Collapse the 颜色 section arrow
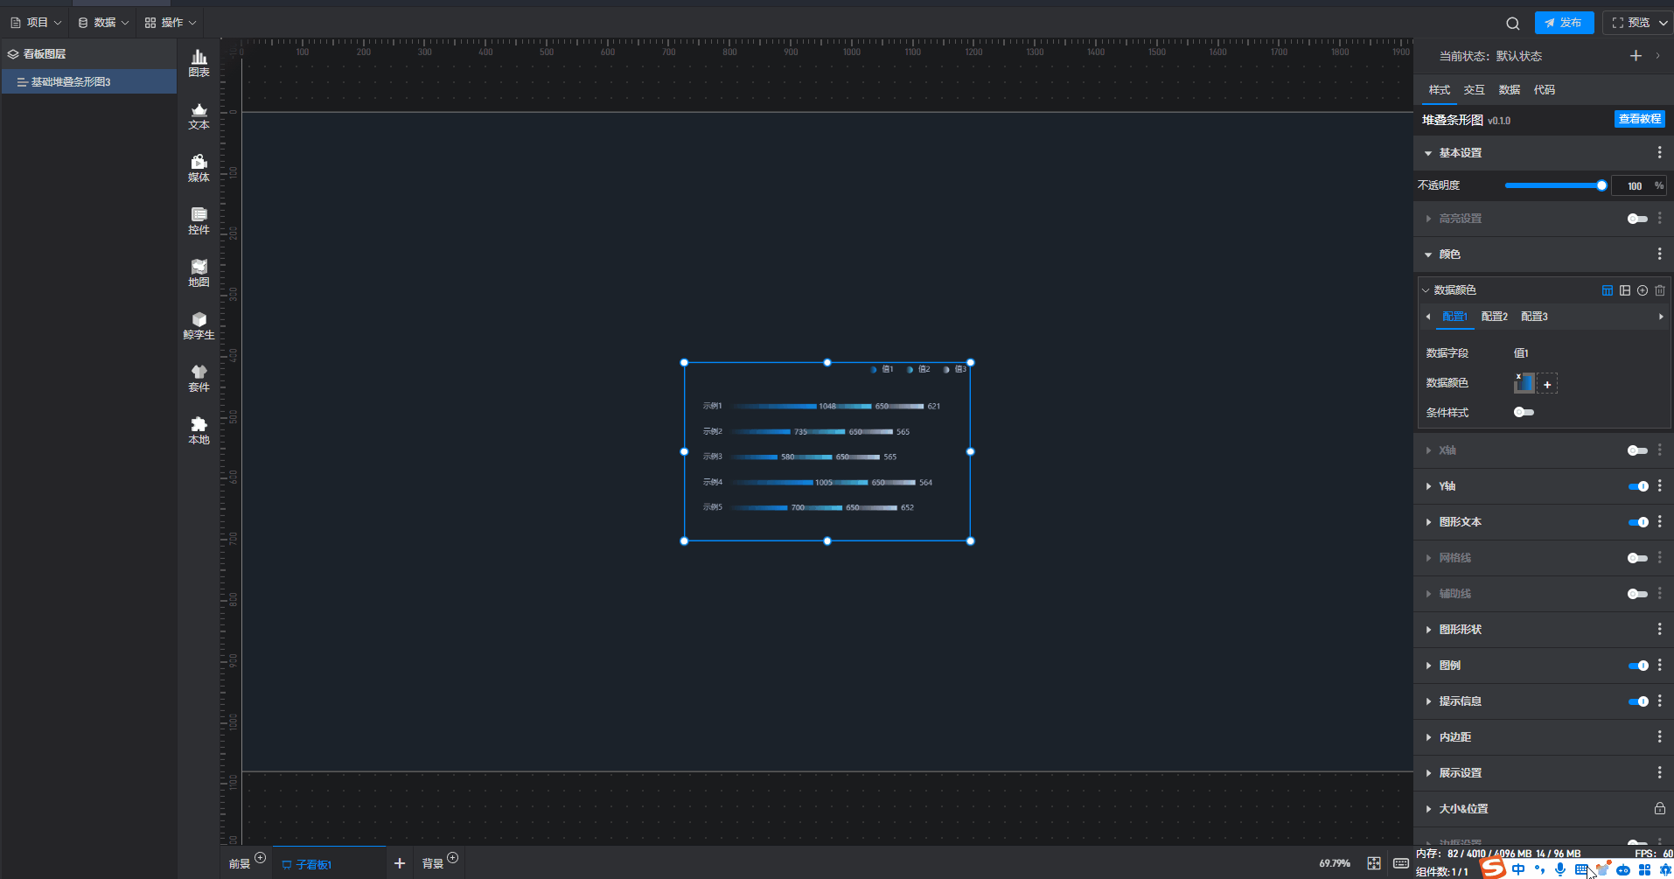The width and height of the screenshot is (1674, 879). click(1428, 255)
